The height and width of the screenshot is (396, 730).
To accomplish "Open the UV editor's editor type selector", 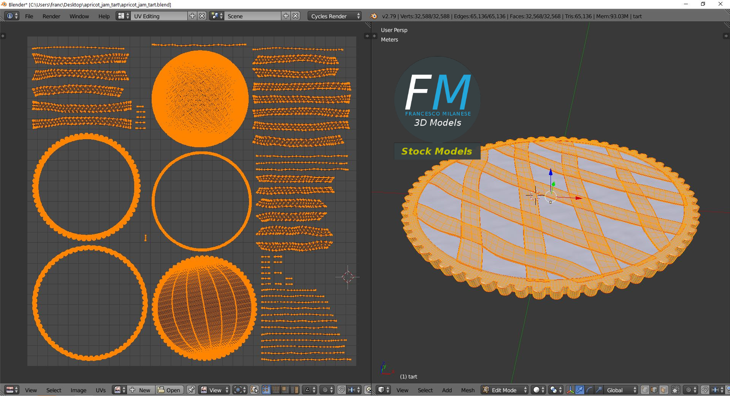I will click(12, 390).
